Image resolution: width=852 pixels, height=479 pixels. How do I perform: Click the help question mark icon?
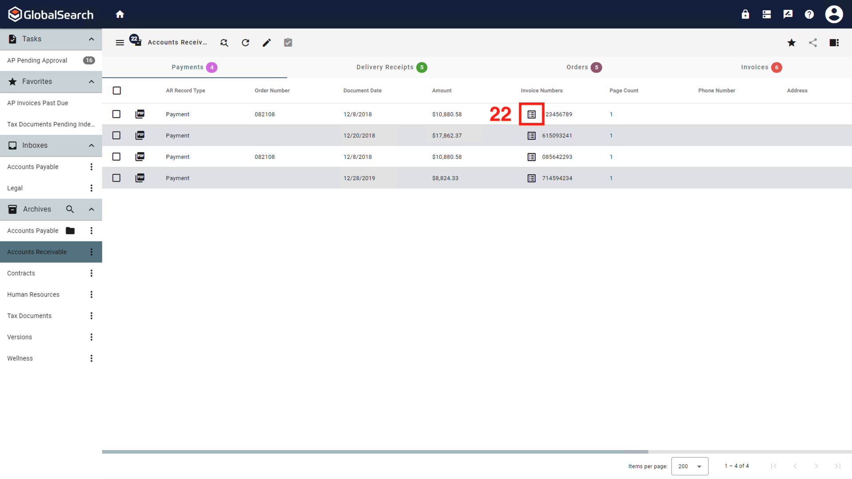pos(809,14)
